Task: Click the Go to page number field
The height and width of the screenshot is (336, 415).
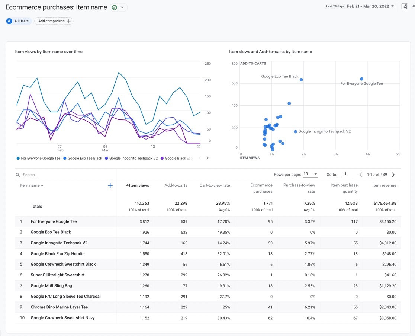Action: tap(345, 174)
